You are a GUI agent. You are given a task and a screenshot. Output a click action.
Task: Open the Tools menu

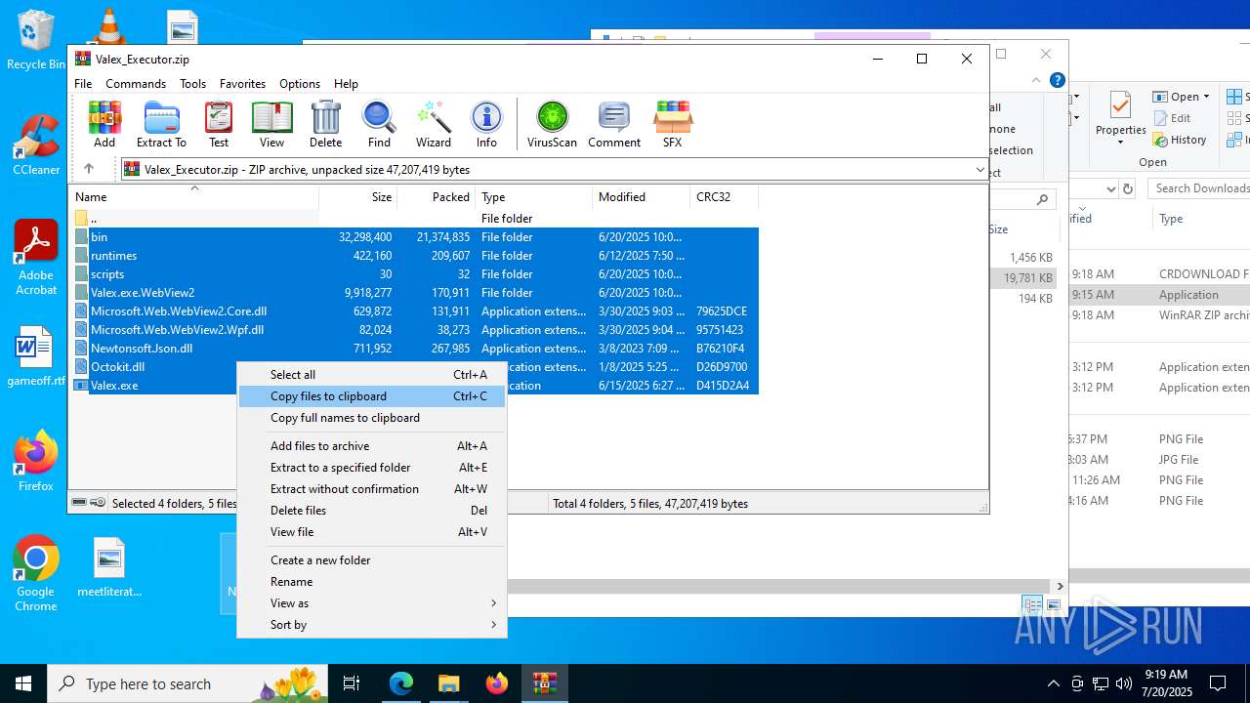coord(192,84)
